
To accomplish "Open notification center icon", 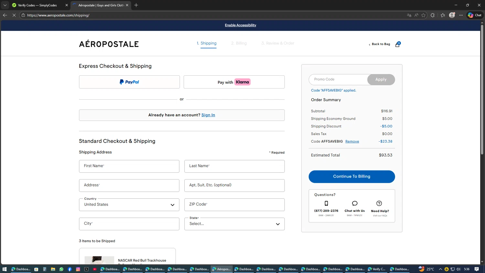I will pyautogui.click(x=477, y=269).
